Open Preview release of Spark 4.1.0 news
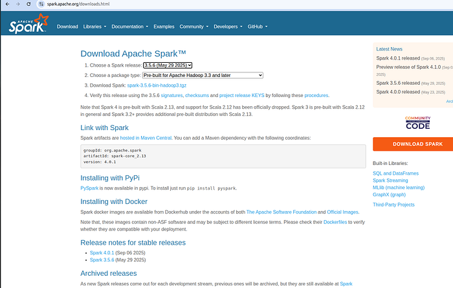Viewport: 453px width, 288px height. point(408,67)
